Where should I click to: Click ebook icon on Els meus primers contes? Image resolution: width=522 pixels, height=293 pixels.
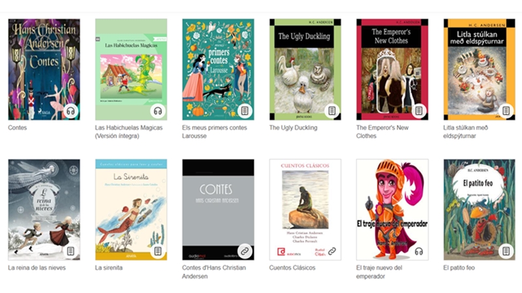(245, 111)
